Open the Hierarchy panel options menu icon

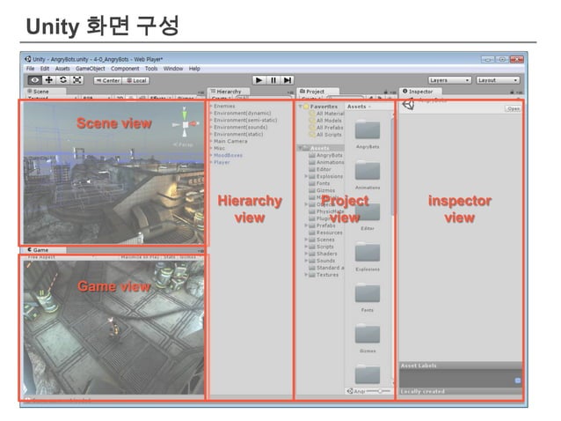tap(290, 92)
